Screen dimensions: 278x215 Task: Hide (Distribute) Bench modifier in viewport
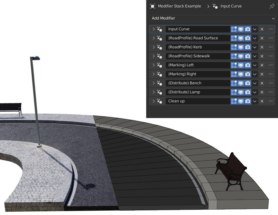point(241,83)
